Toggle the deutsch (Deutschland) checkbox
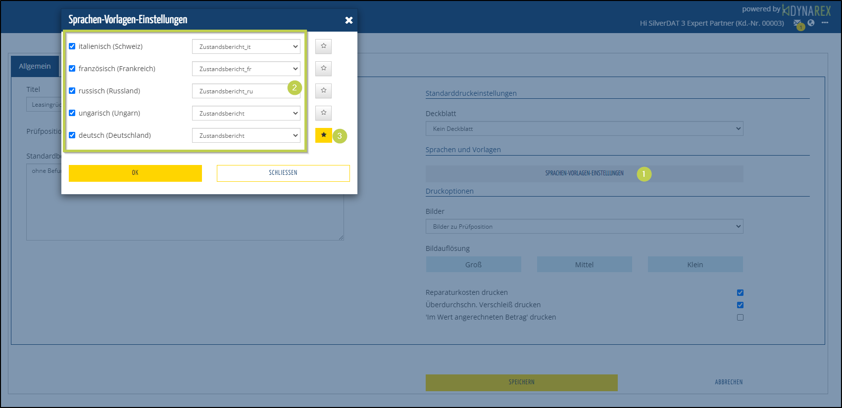 click(x=72, y=135)
